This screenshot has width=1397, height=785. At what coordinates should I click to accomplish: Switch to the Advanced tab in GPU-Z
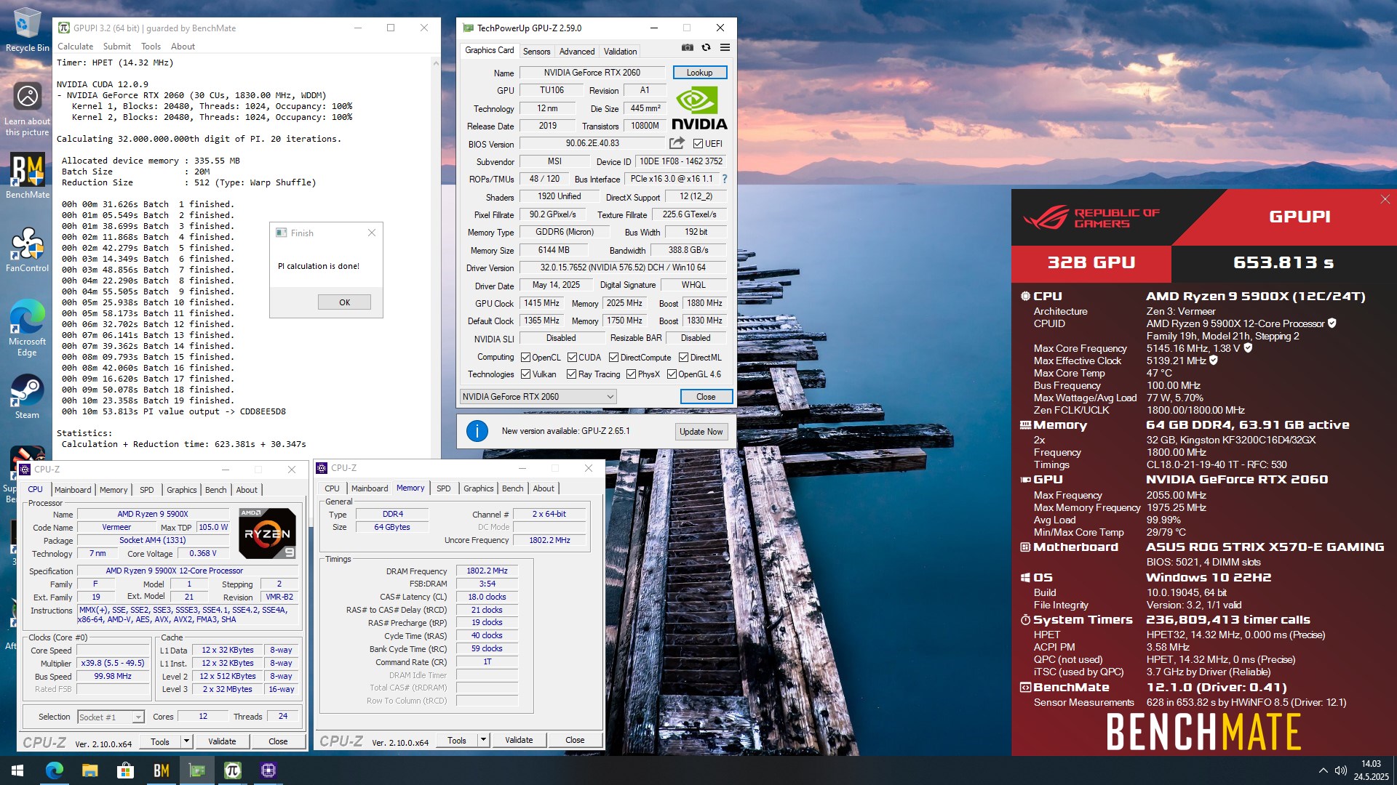(577, 51)
